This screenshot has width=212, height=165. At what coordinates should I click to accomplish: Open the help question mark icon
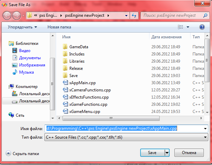[202, 27]
